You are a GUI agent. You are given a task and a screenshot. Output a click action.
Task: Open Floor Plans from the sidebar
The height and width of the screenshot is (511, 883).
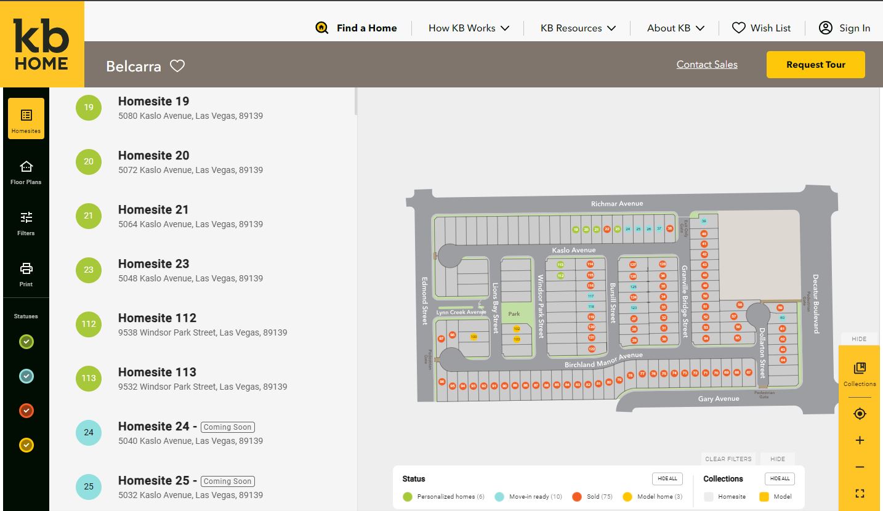click(26, 172)
